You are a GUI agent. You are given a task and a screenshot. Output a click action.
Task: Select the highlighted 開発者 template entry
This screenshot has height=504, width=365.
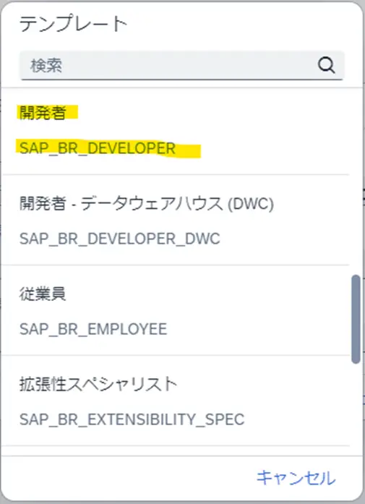pyautogui.click(x=43, y=113)
